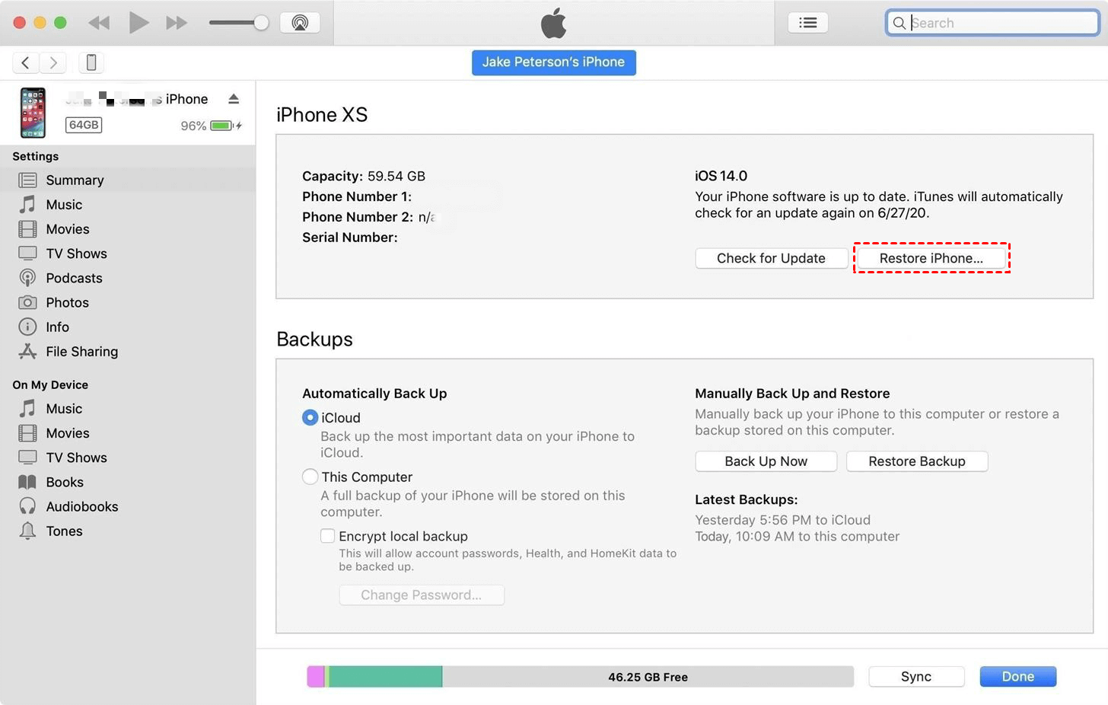Screen dimensions: 1108x705
Task: Select the iCloud backup radio button
Action: click(310, 417)
